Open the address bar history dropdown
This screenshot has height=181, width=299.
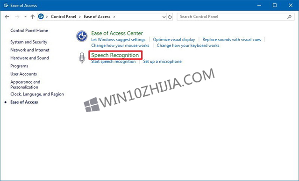164,17
